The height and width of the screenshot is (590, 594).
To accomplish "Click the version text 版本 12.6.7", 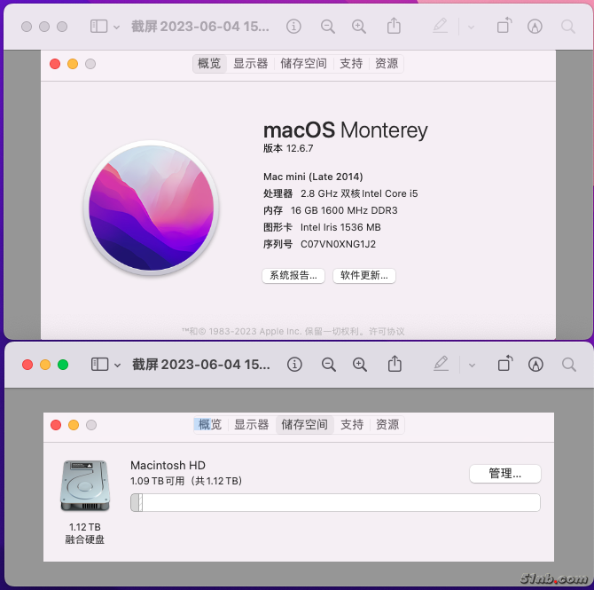I will click(x=288, y=148).
